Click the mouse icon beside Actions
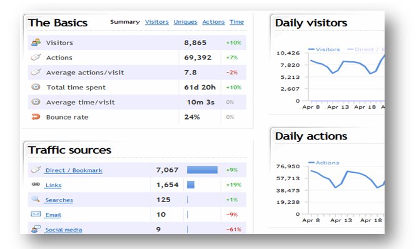 coord(36,57)
